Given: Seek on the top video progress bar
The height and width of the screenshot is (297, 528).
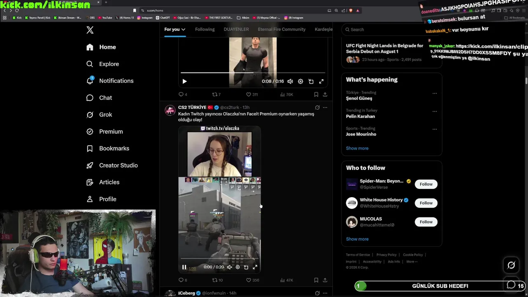Looking at the screenshot, I should tap(253, 73).
